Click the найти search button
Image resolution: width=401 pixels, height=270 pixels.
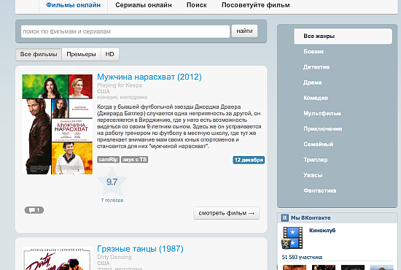[x=244, y=31]
